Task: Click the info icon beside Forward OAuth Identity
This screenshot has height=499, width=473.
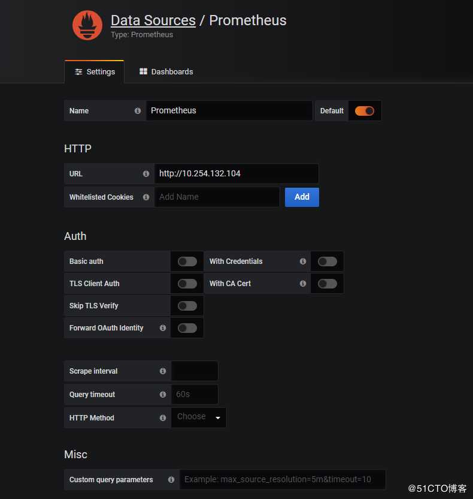Action: pos(163,328)
